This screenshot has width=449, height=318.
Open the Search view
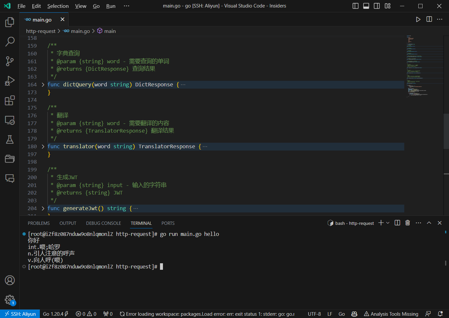click(10, 41)
